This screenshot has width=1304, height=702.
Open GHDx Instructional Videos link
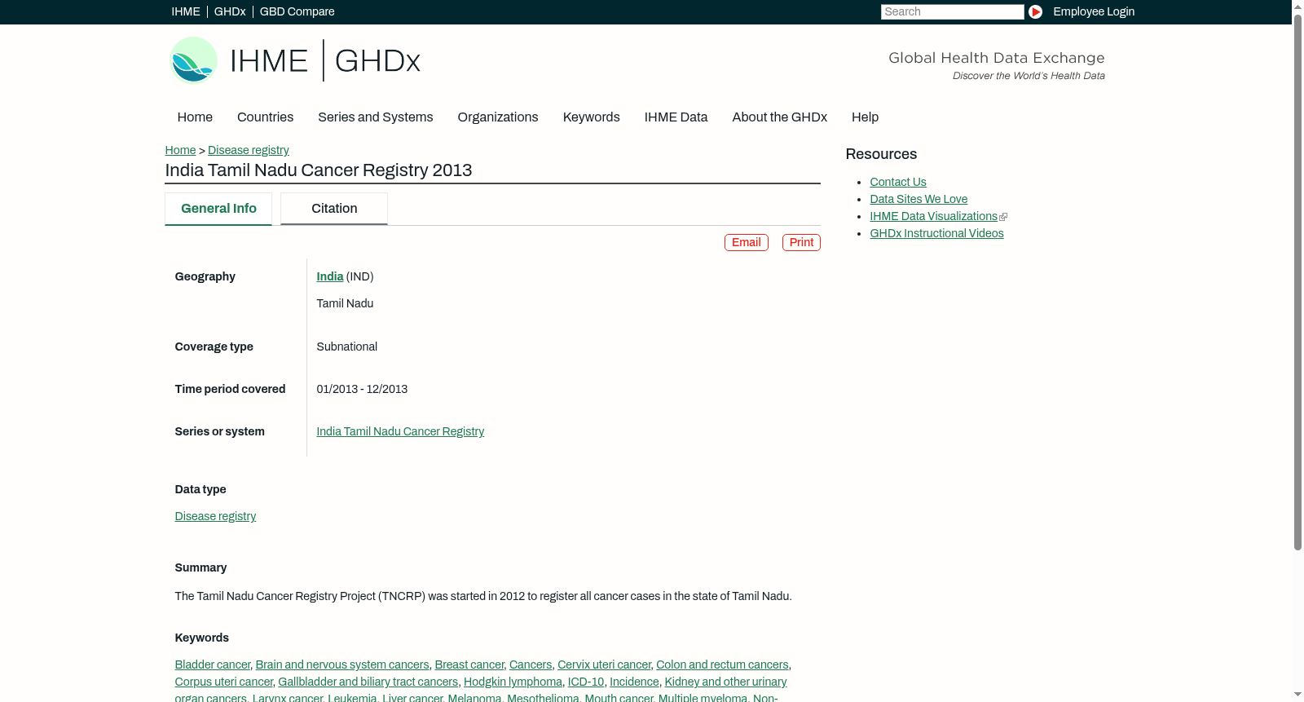936,233
